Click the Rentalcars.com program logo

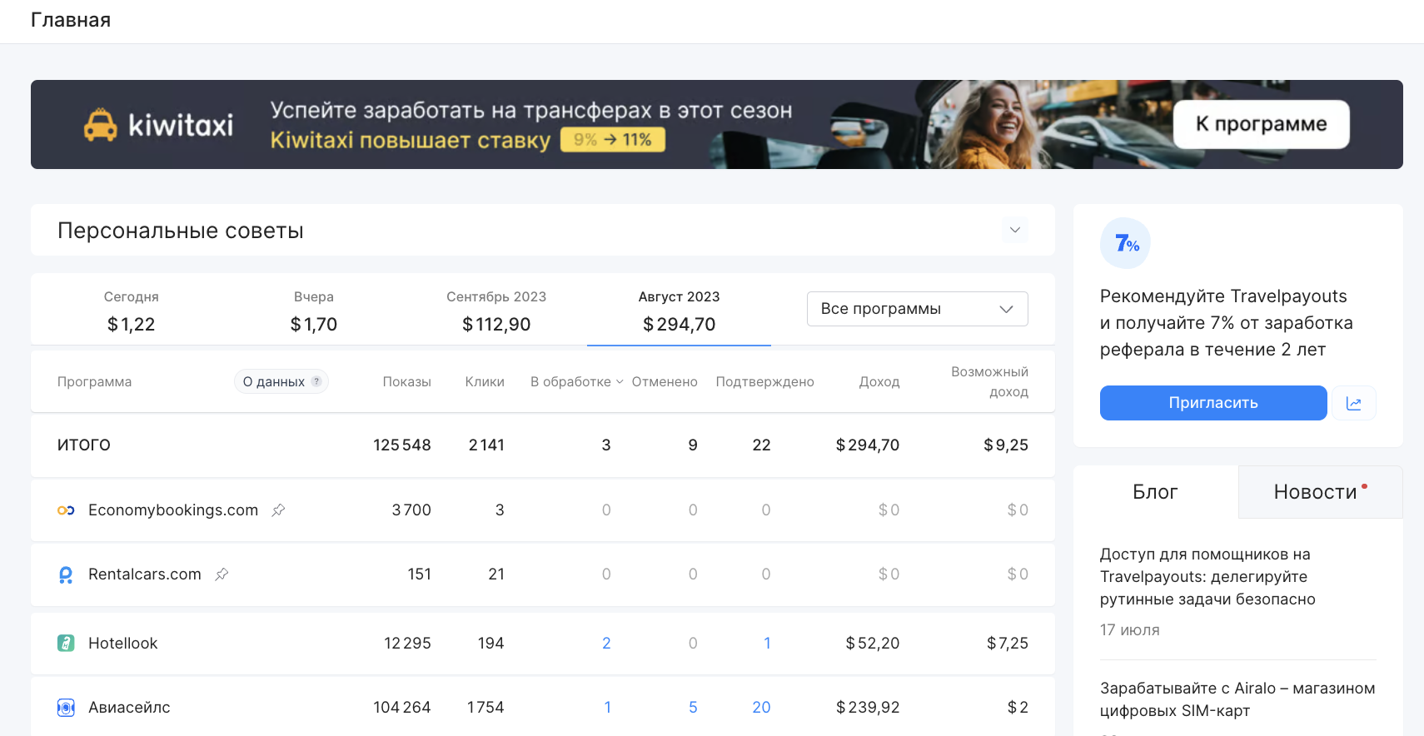click(x=66, y=574)
